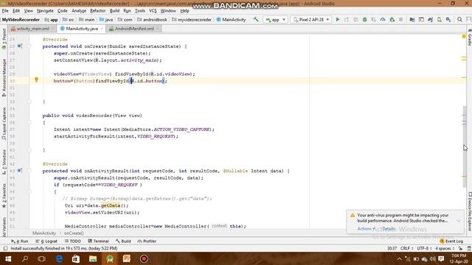Open the File menu
This screenshot has height=265, width=472.
coord(5,10)
